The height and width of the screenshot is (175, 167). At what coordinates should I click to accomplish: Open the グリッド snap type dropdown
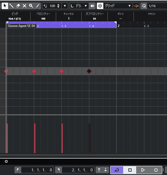118,6
